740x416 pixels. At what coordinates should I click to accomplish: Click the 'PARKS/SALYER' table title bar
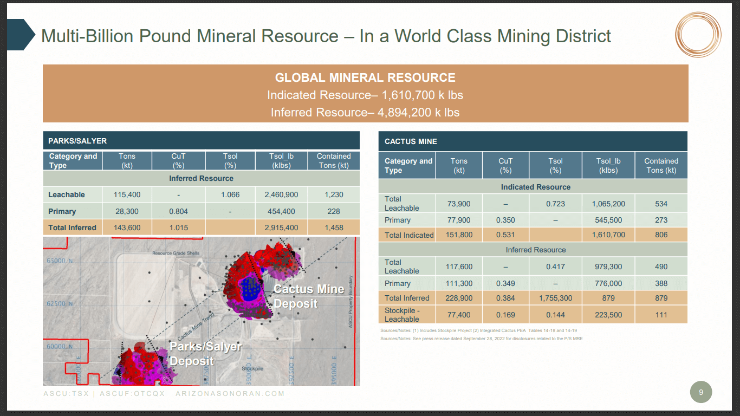(x=201, y=140)
